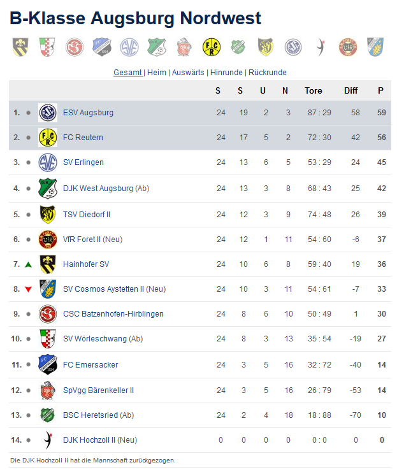Click the DJK Hochzoll dancer logo in logo strip
This screenshot has height=472, width=397.
tap(321, 47)
